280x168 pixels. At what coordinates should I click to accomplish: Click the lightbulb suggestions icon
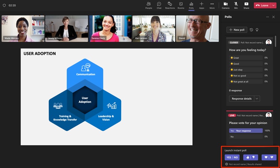pos(257,30)
